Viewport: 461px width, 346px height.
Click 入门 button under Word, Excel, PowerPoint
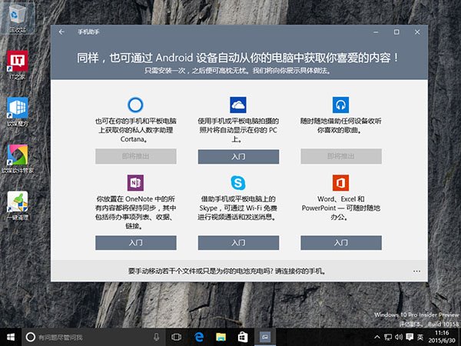click(x=341, y=243)
